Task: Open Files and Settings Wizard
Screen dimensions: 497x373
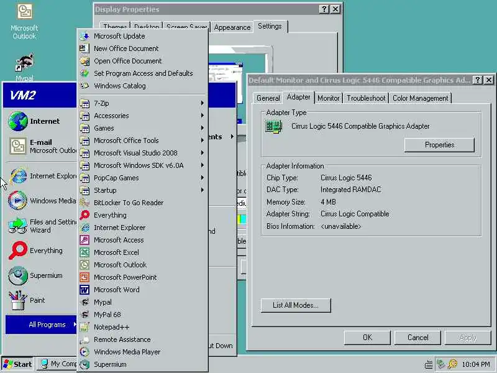Action: (x=40, y=226)
